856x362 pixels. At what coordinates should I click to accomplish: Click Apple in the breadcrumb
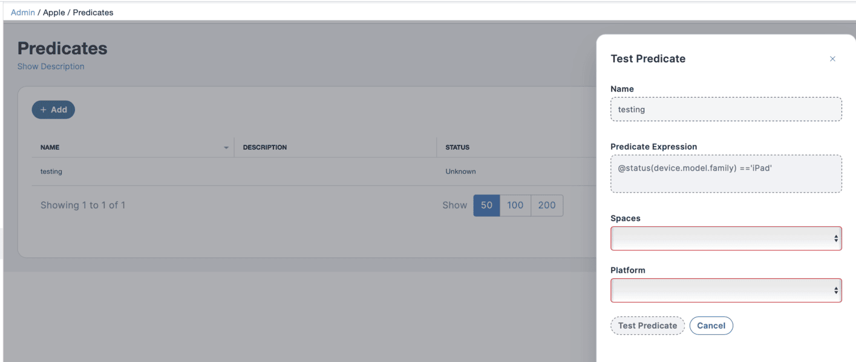[x=54, y=12]
